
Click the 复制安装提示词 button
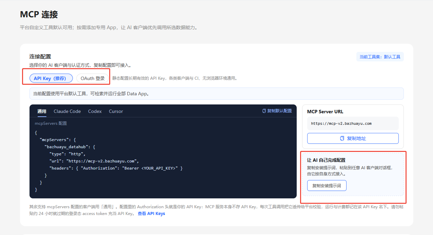pyautogui.click(x=327, y=185)
